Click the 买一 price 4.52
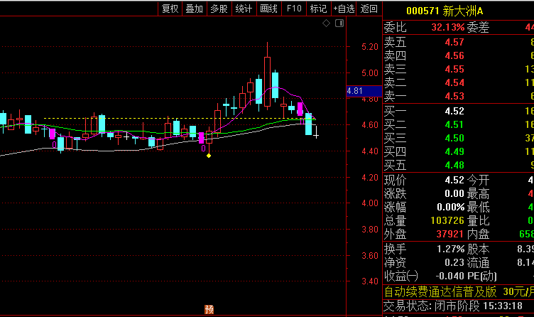534x317 pixels. 454,111
